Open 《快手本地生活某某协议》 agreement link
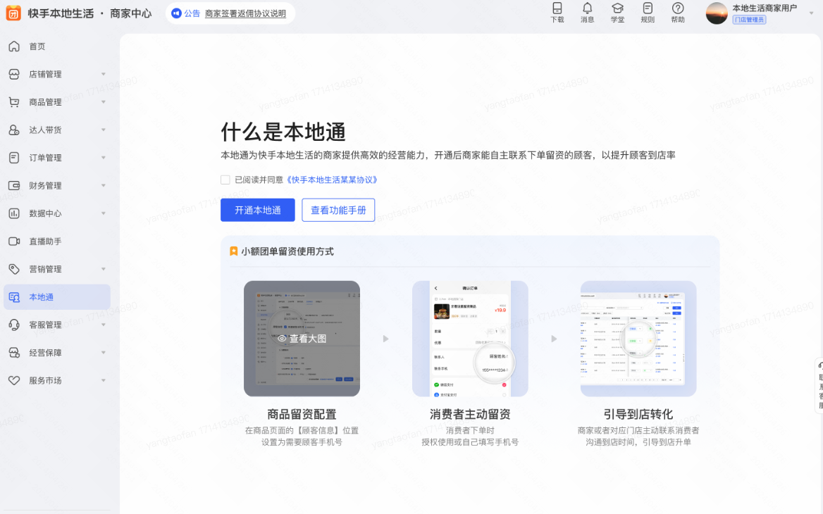823x514 pixels. point(333,180)
